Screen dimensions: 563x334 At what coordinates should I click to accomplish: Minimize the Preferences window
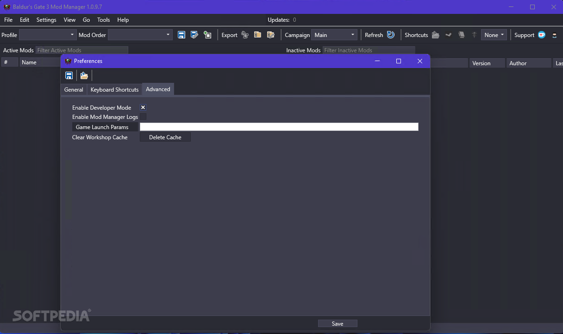pyautogui.click(x=377, y=61)
